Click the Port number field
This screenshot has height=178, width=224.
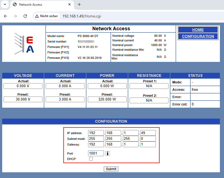pyautogui.click(x=96, y=153)
